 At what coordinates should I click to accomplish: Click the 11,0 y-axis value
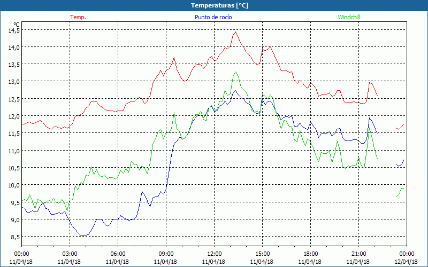coord(14,151)
